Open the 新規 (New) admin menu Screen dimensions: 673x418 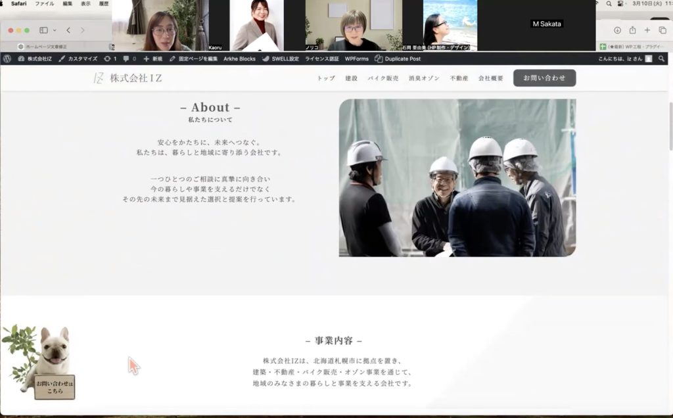coord(152,58)
